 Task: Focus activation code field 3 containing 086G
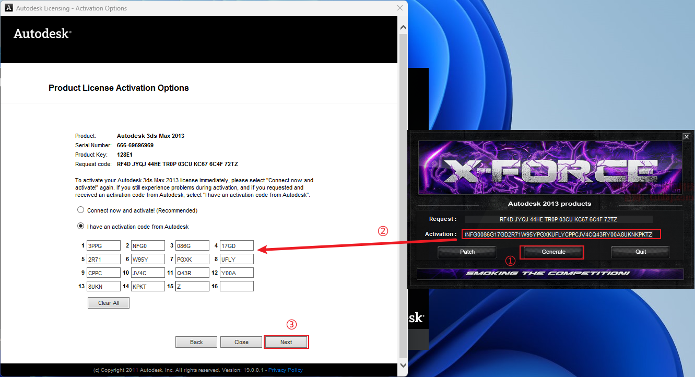click(x=192, y=245)
